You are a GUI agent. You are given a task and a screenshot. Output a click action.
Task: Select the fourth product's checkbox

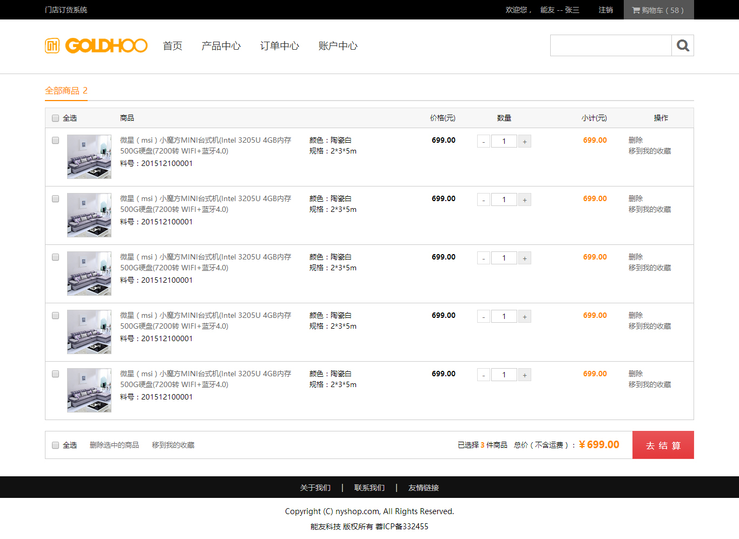55,316
